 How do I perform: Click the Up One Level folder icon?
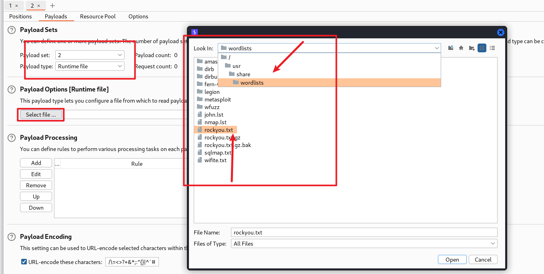click(450, 48)
